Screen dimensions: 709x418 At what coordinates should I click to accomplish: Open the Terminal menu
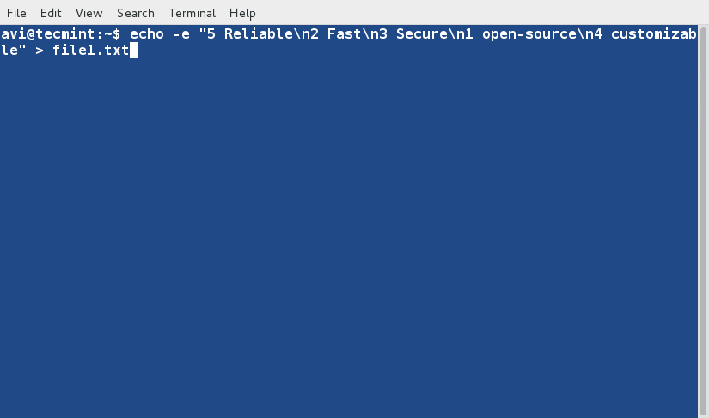pos(192,13)
